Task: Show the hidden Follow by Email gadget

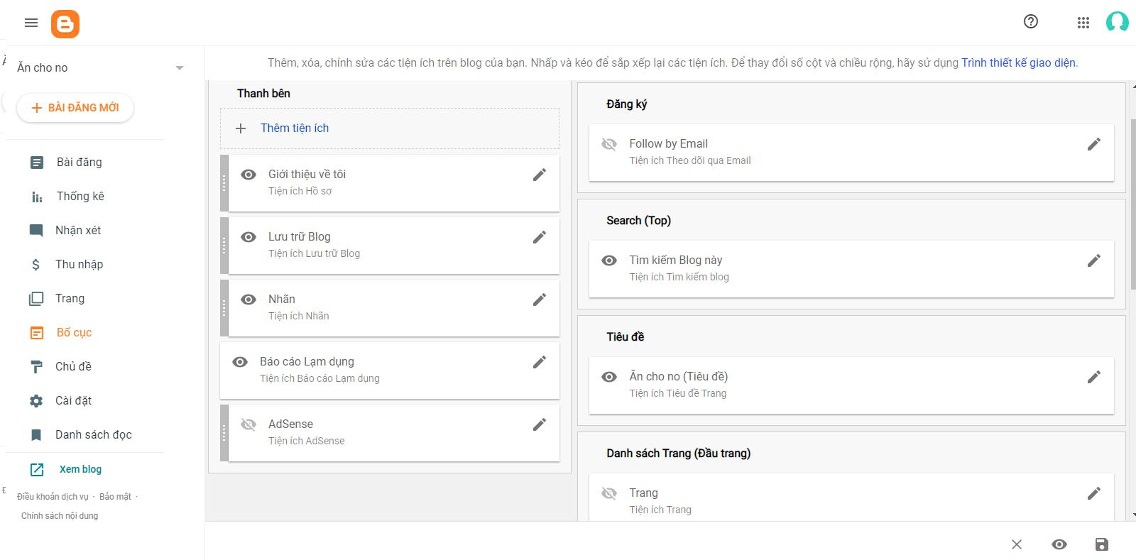Action: (x=609, y=144)
